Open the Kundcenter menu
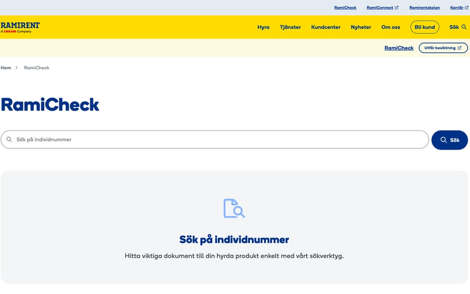The width and height of the screenshot is (470, 294). tap(325, 27)
